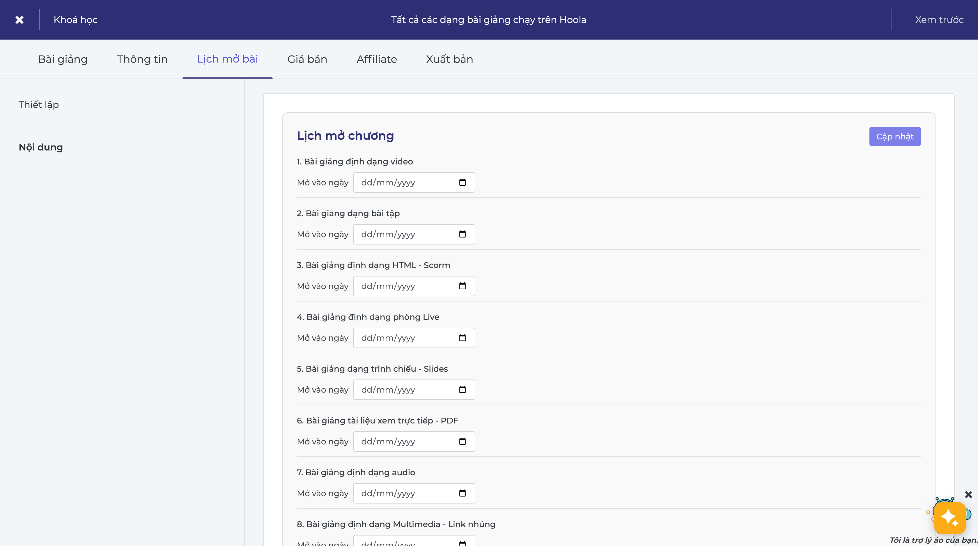Go back to Khoá học

coord(76,20)
